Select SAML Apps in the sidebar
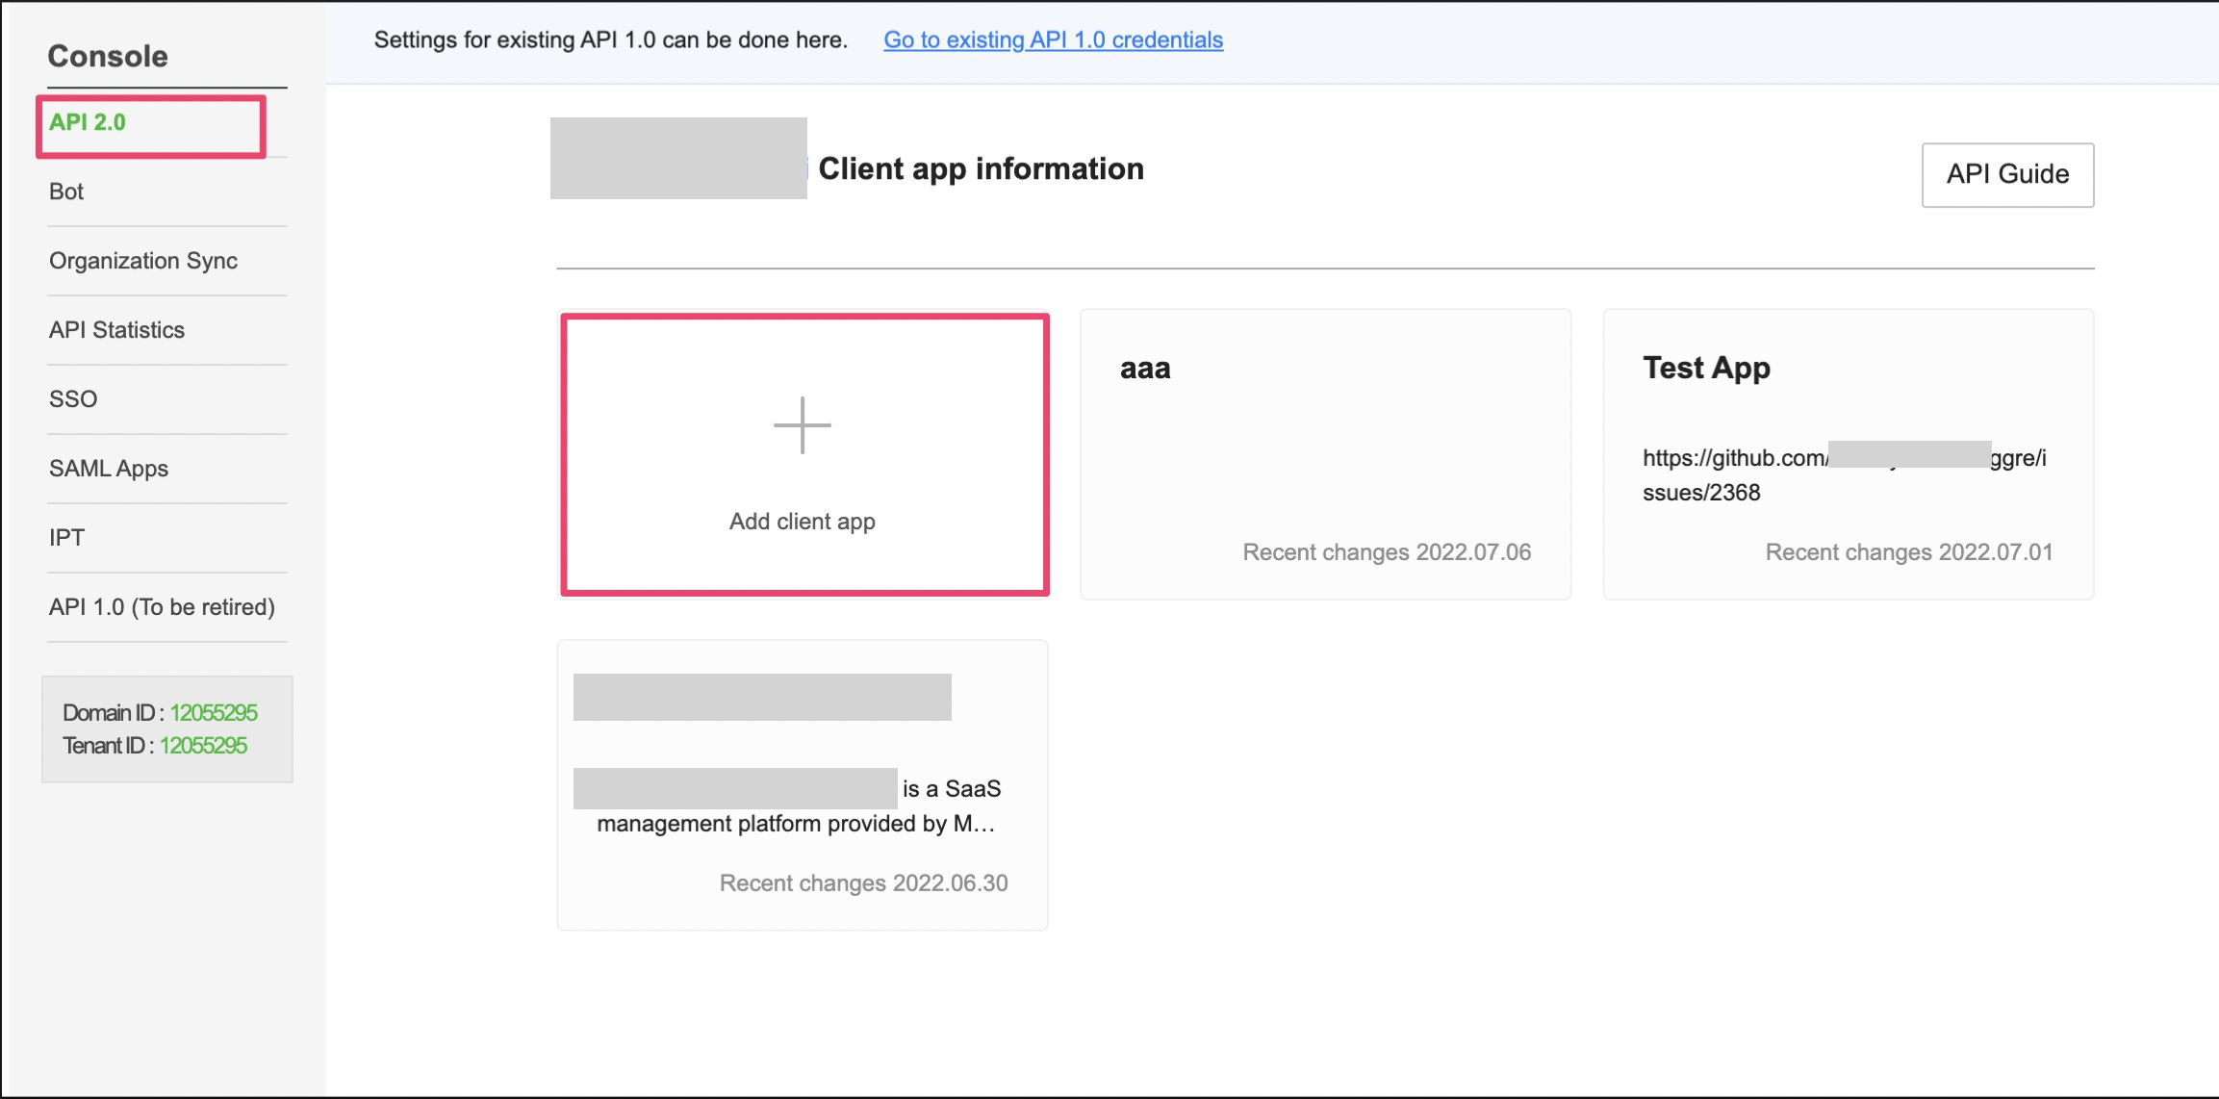 point(109,469)
